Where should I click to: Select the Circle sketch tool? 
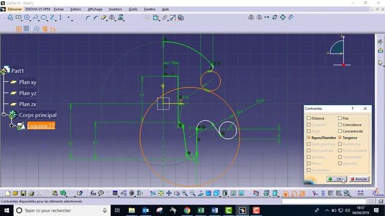coord(26,17)
